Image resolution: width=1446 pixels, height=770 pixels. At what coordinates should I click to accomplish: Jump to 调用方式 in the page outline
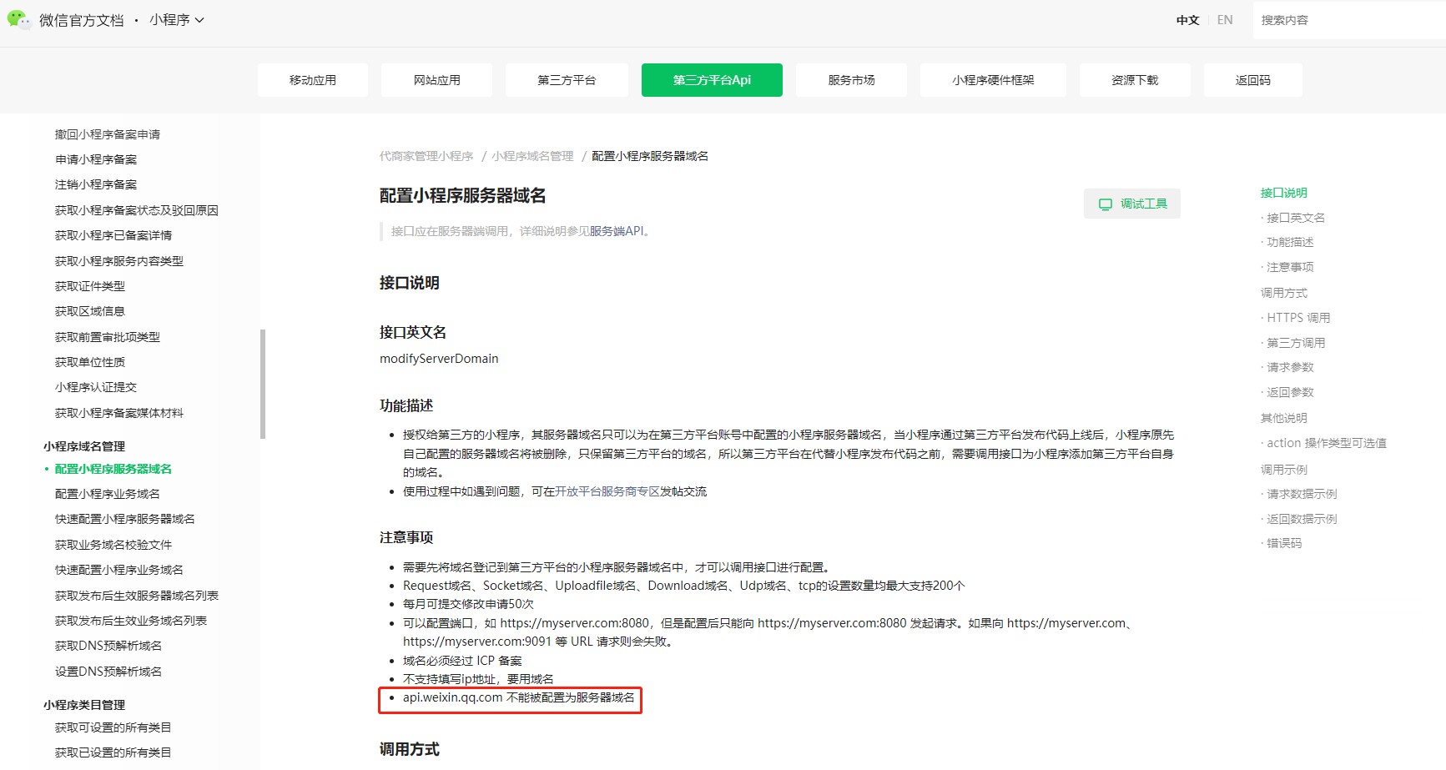pos(1284,293)
